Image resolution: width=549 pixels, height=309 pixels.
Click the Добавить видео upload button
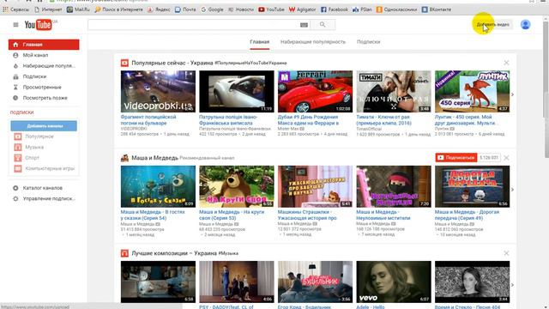(493, 25)
